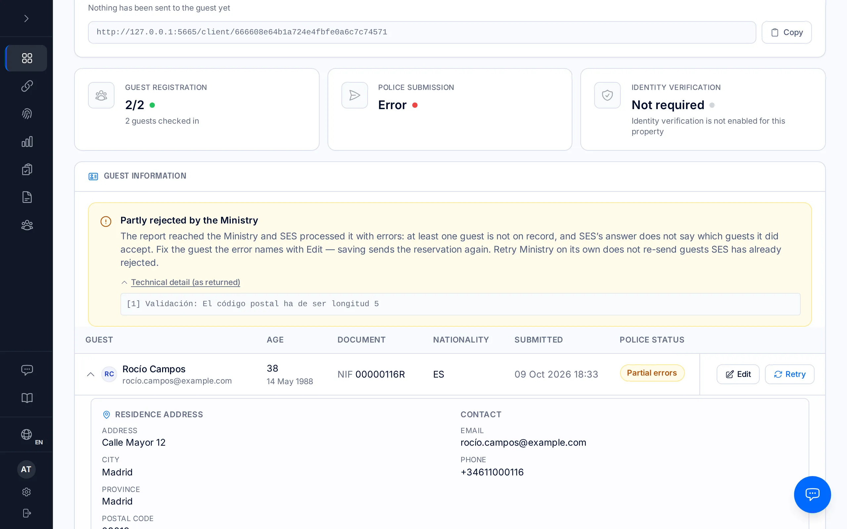Click the technical error message box
The height and width of the screenshot is (529, 847).
pyautogui.click(x=460, y=304)
